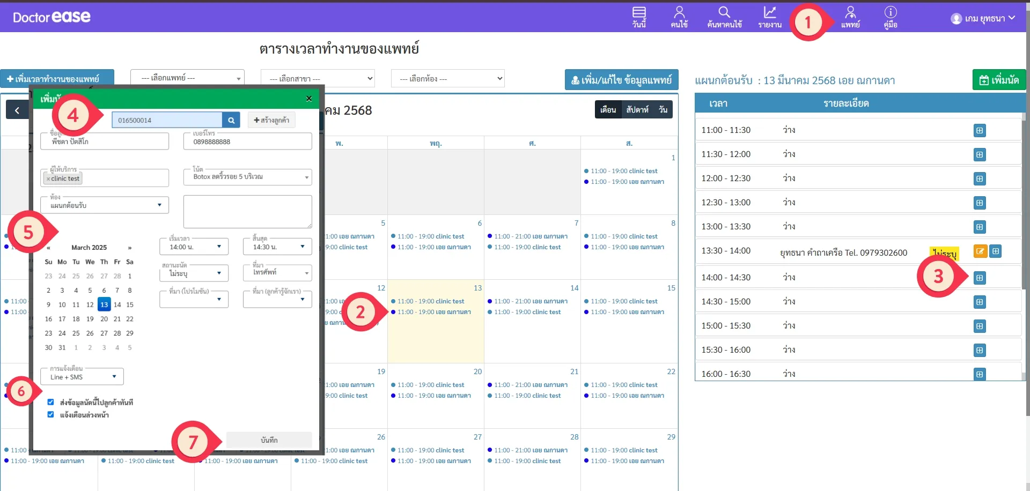Image resolution: width=1030 pixels, height=491 pixels.
Task: Switch calendar to day view tab
Action: (x=663, y=109)
